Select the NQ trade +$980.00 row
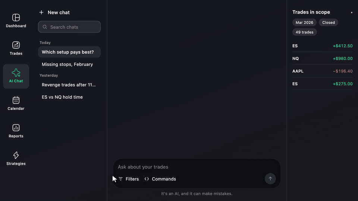The image size is (358, 201). point(322,58)
